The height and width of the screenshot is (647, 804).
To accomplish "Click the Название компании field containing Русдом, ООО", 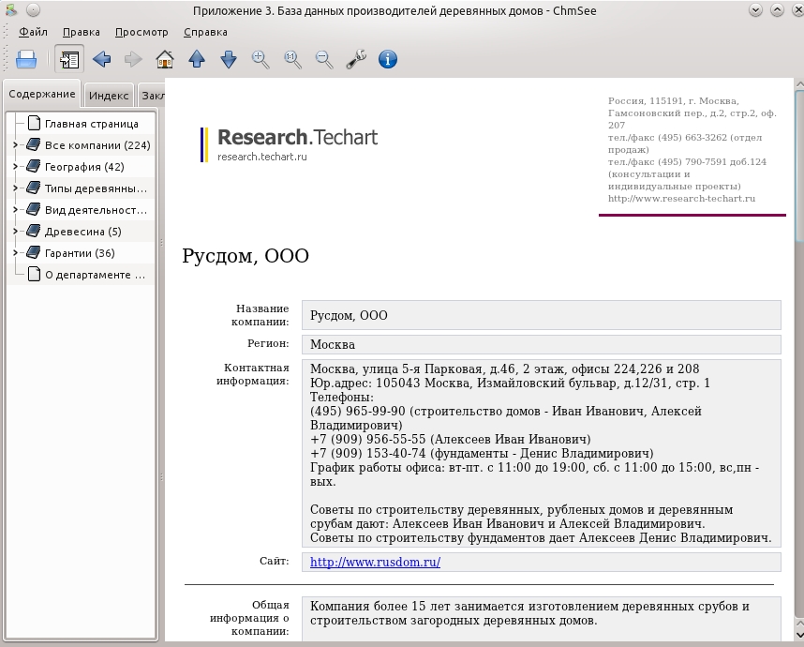I will click(541, 315).
